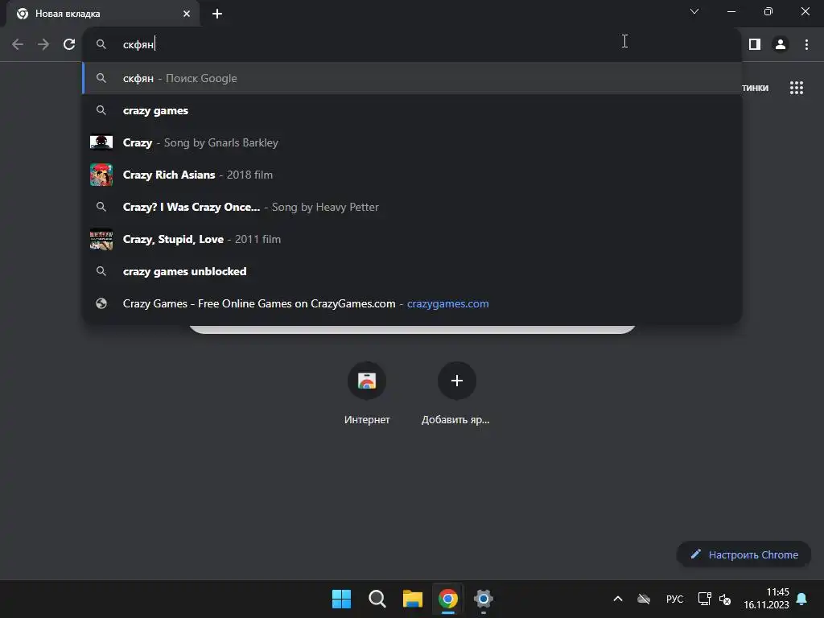Select Crazy? I Was Crazy Once... suggestion
This screenshot has height=618, width=824.
pyautogui.click(x=412, y=207)
